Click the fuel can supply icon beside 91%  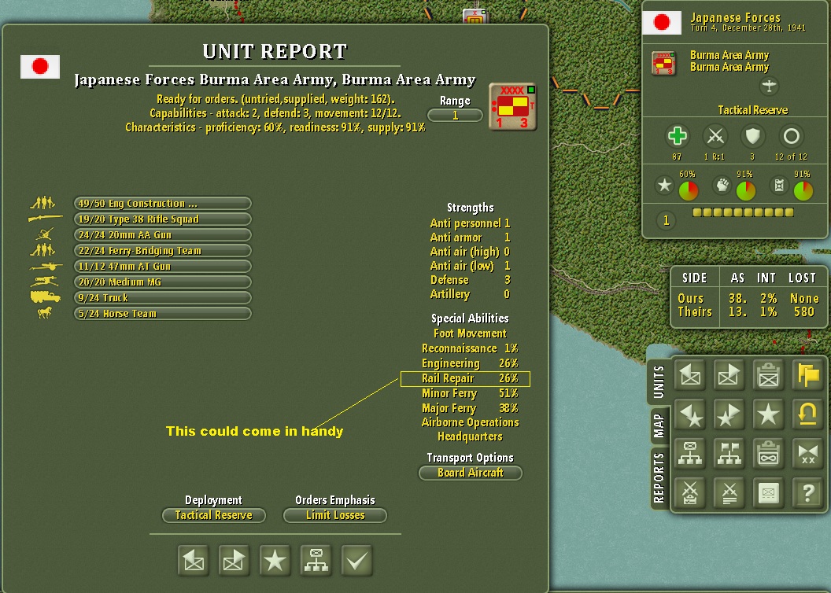[x=779, y=186]
